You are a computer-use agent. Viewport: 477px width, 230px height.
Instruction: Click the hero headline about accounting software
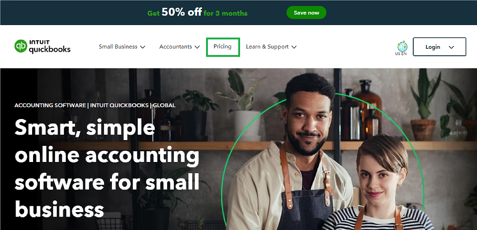(107, 168)
